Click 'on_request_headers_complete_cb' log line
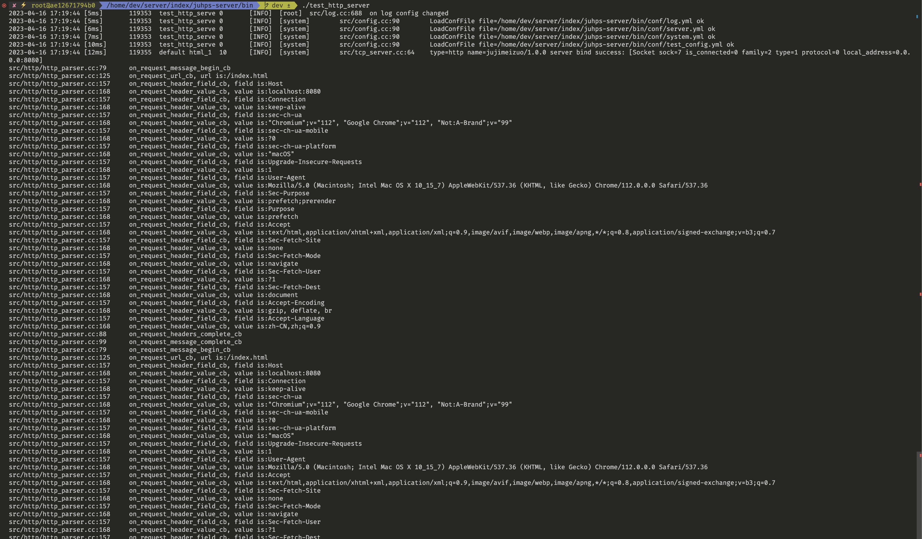Viewport: 922px width, 539px height. (x=185, y=334)
